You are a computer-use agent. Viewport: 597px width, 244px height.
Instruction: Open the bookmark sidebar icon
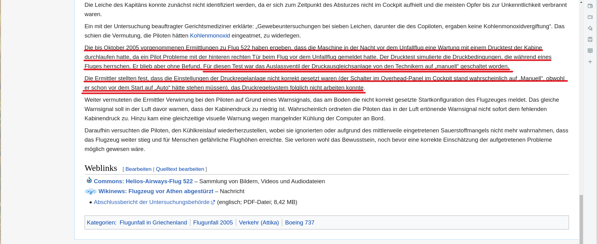coord(590,39)
